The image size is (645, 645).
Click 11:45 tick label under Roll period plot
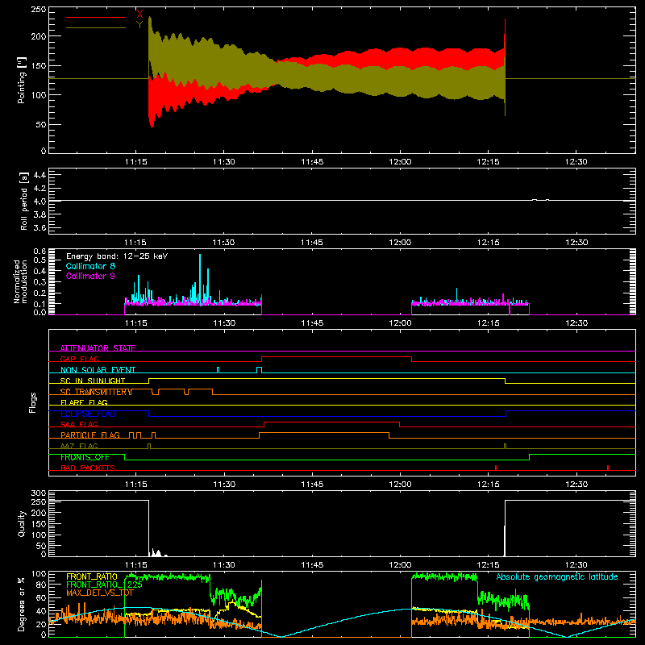click(312, 243)
